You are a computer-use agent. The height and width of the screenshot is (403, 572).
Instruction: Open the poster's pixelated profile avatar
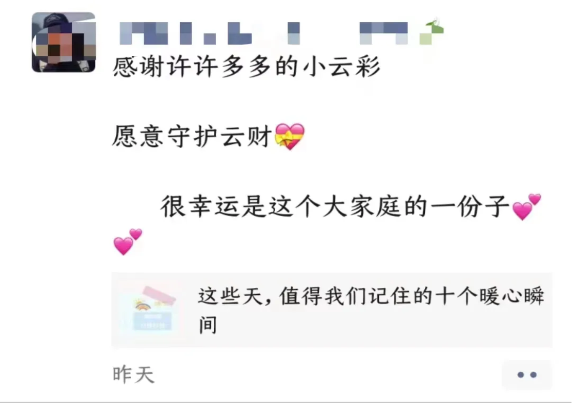click(64, 43)
